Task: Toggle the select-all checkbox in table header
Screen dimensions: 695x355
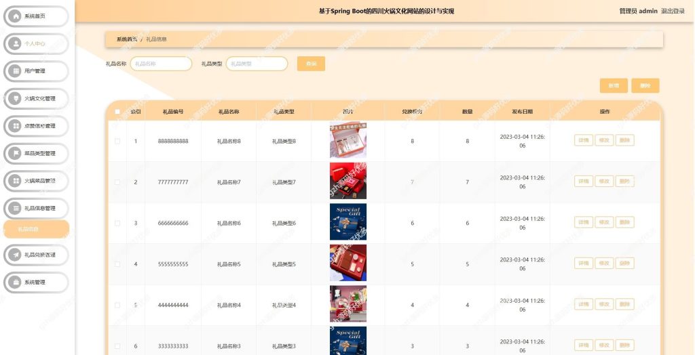Action: pyautogui.click(x=117, y=112)
